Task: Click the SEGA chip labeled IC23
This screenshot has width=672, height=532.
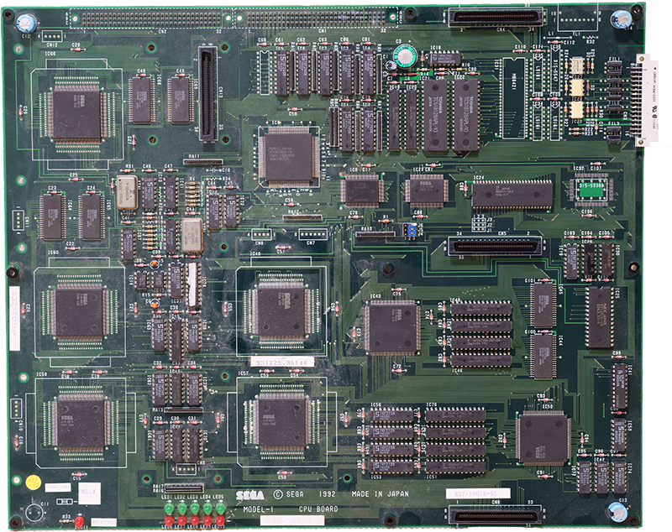Action: click(427, 190)
